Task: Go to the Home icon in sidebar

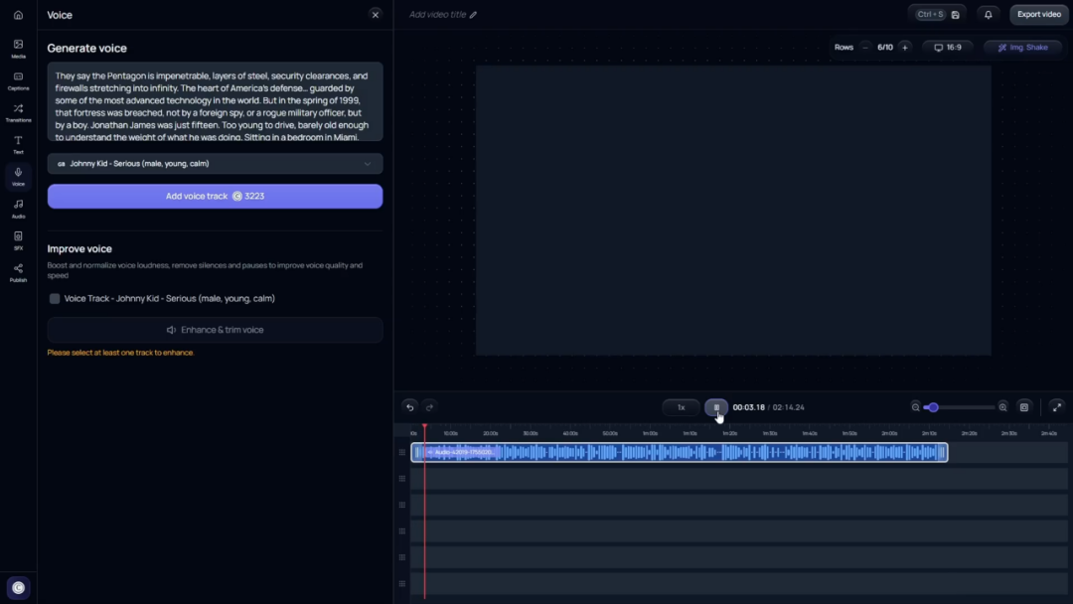Action: click(x=19, y=15)
